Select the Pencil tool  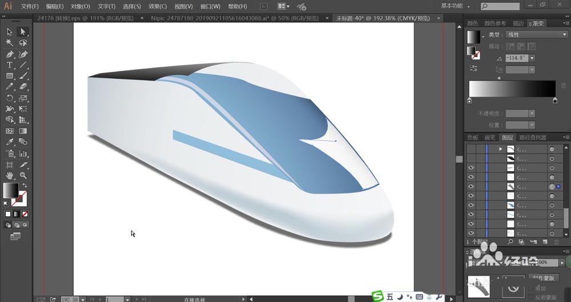coord(10,87)
